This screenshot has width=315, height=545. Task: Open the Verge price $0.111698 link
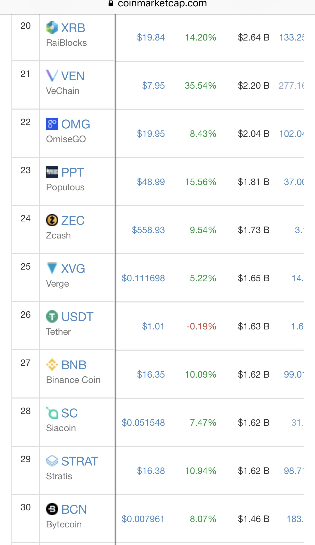coord(143,278)
